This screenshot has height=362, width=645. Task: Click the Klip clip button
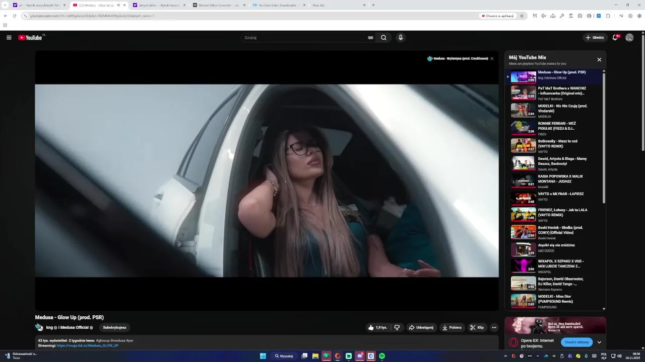[x=477, y=327]
